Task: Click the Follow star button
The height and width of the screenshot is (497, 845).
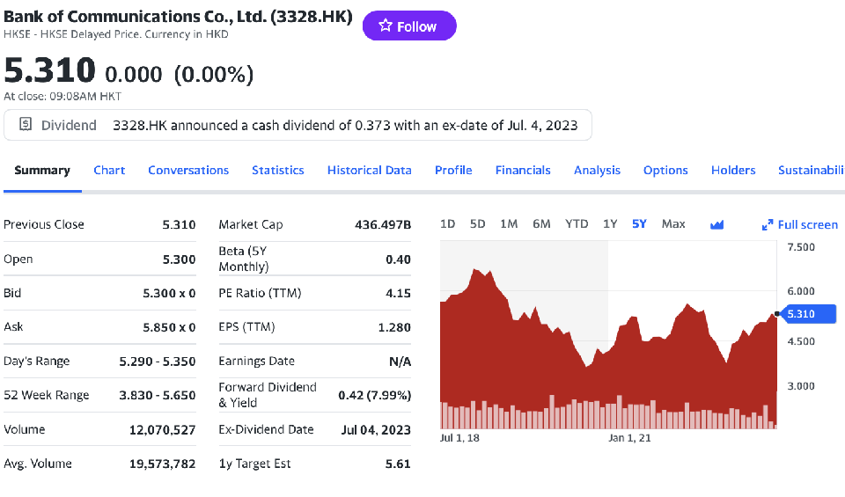Action: pyautogui.click(x=409, y=26)
